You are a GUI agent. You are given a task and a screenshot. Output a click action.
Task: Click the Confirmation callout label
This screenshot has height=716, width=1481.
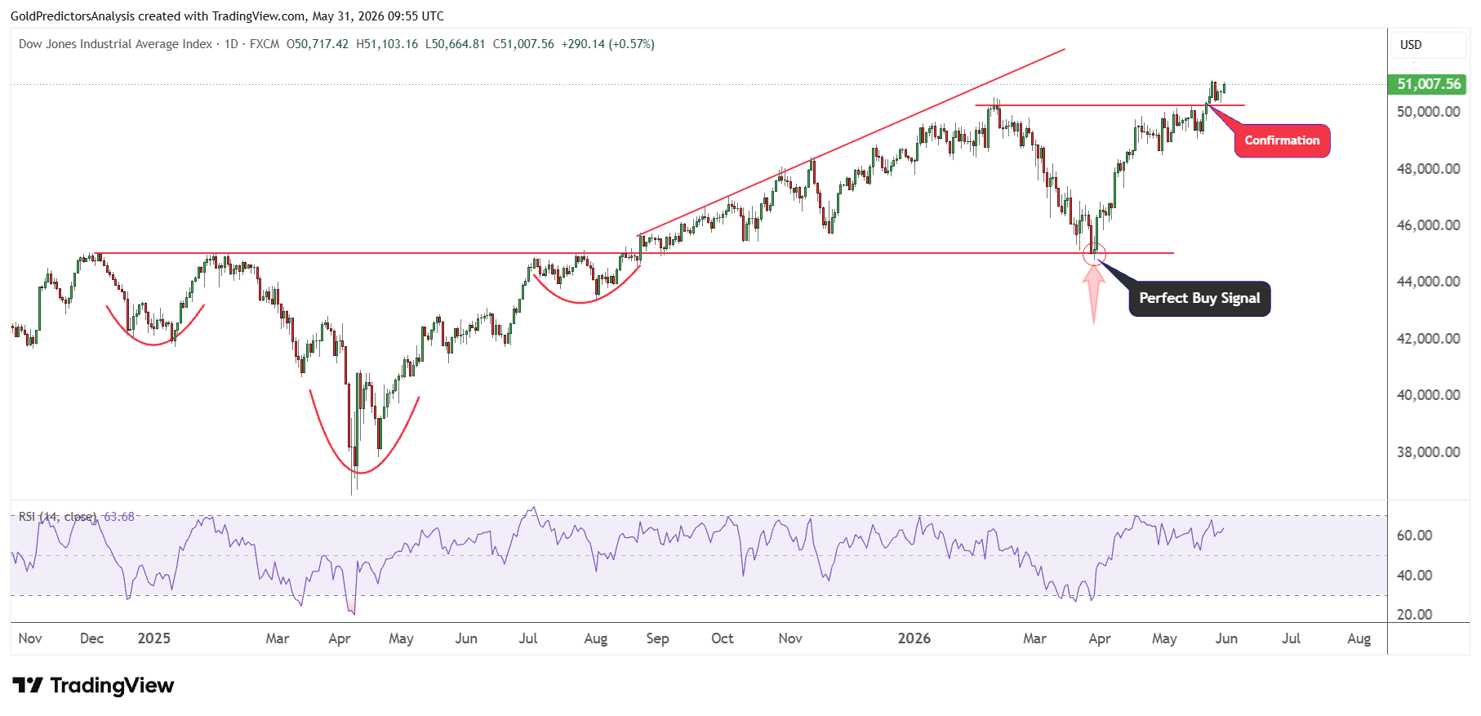pyautogui.click(x=1282, y=140)
